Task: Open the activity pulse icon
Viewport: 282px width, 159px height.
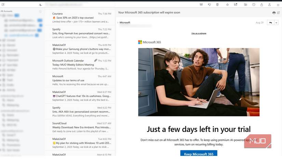Action: pos(40,5)
